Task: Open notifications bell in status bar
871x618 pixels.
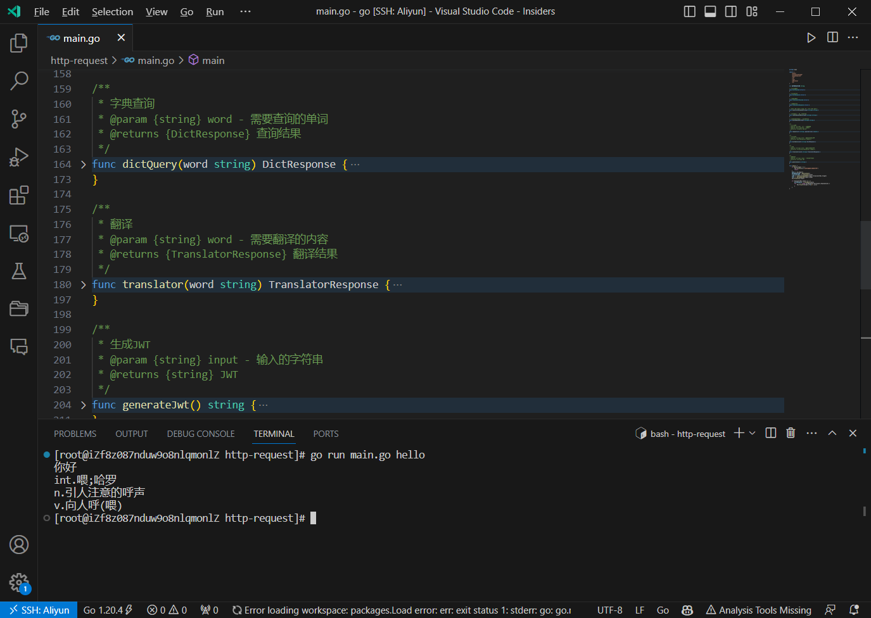Action: [x=854, y=610]
